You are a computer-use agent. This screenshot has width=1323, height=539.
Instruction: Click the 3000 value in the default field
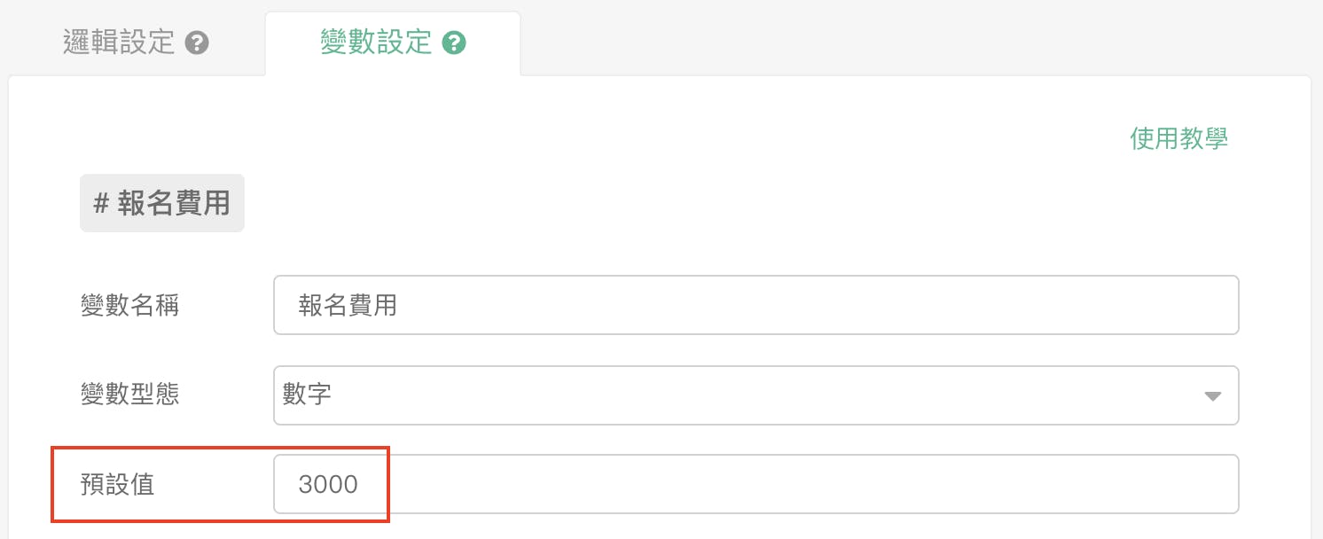328,484
